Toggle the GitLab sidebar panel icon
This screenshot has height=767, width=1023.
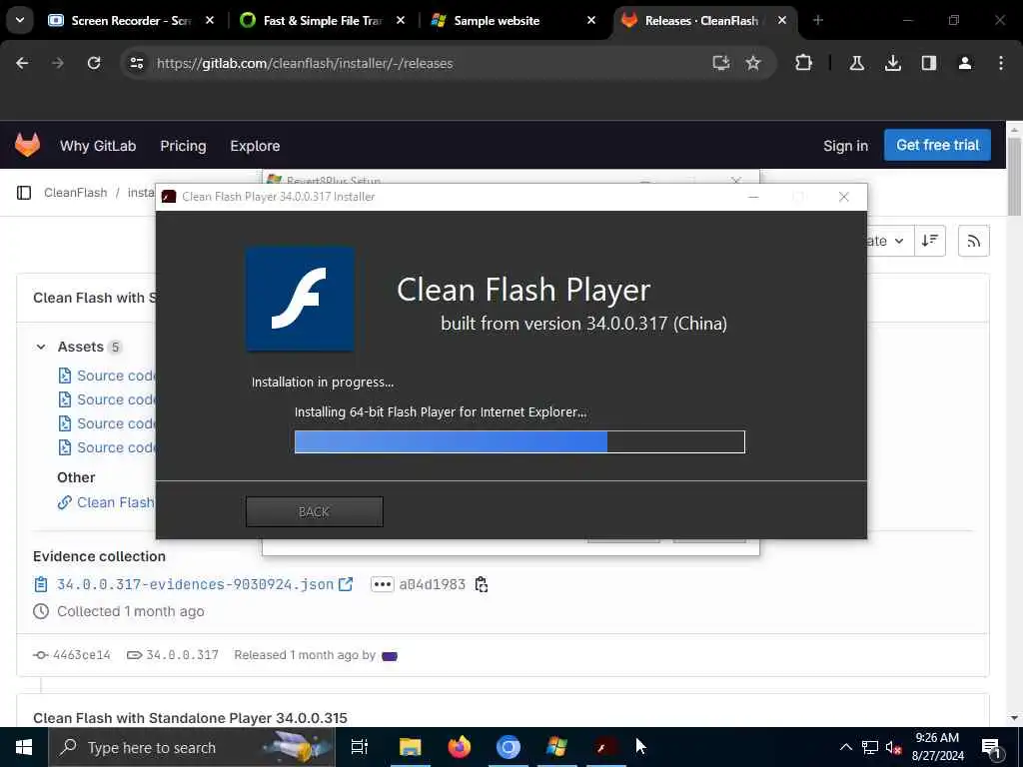(24, 193)
